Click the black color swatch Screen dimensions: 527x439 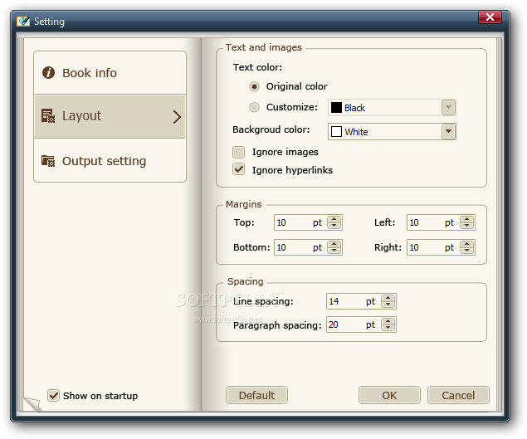click(336, 108)
